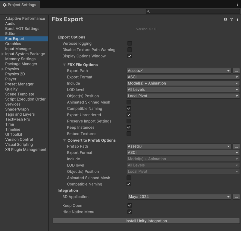Select Graphics in the settings sidebar

[13, 44]
